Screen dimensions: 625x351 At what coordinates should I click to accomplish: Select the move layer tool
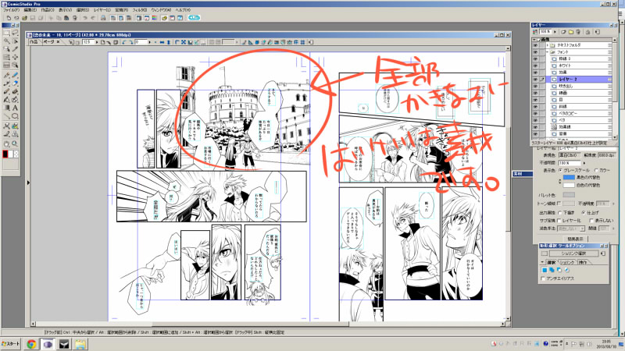[x=15, y=57]
